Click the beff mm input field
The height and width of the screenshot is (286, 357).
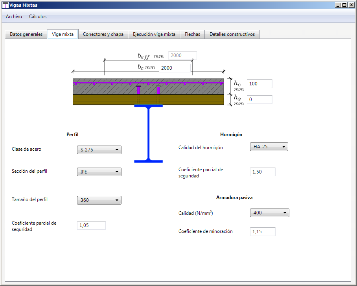tap(182, 55)
